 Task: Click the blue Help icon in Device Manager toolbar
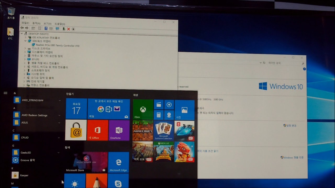[46, 28]
